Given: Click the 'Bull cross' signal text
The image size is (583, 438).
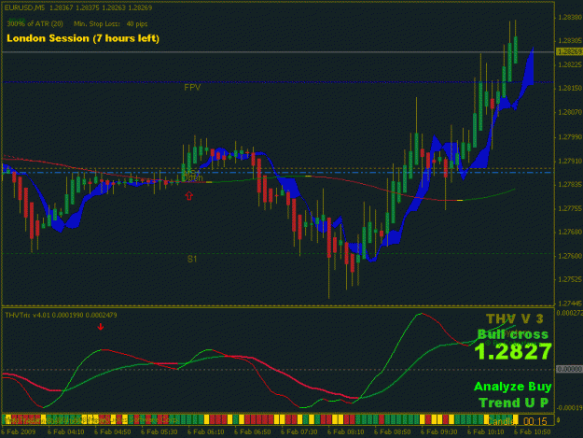Looking at the screenshot, I should pyautogui.click(x=513, y=334).
